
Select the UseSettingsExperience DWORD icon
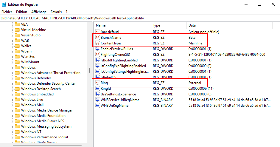[97, 94]
